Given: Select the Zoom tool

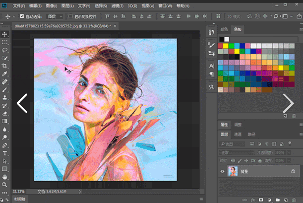Looking at the screenshot, I should [x=5, y=185].
